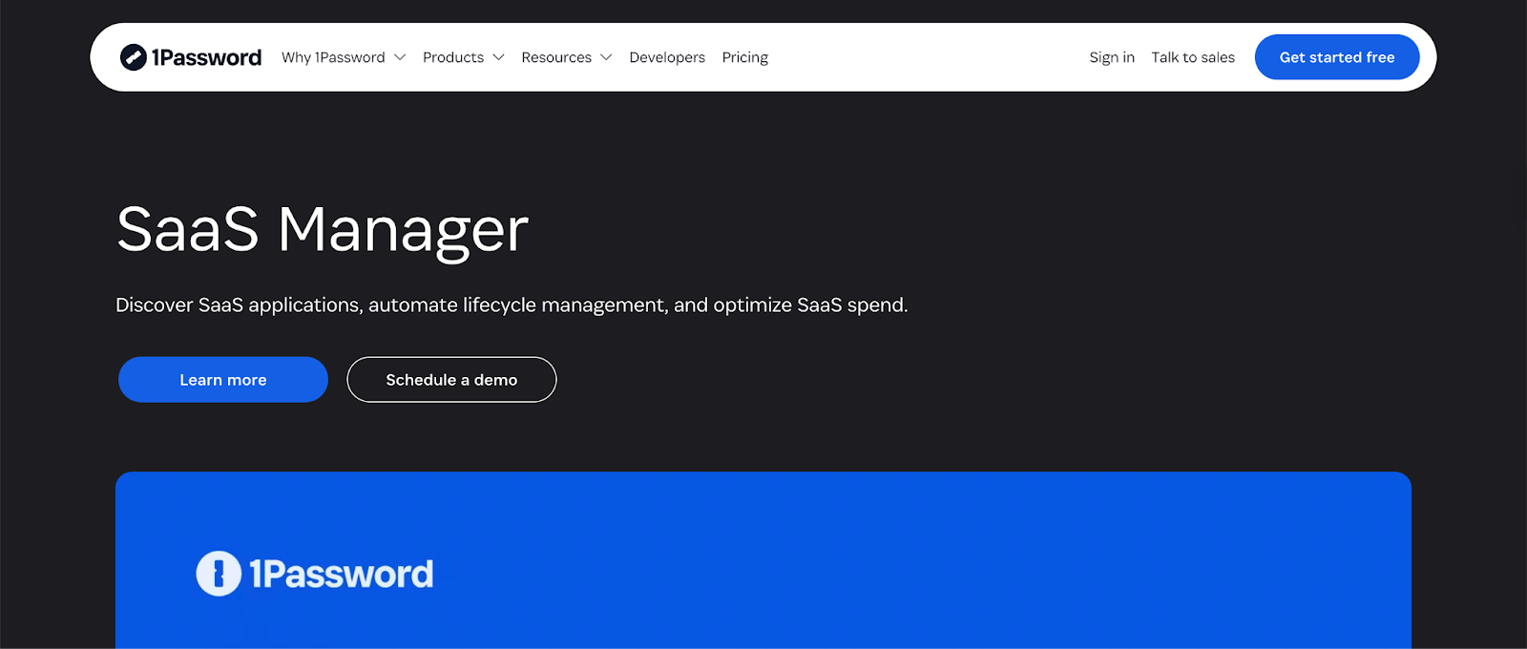Image resolution: width=1527 pixels, height=649 pixels.
Task: Go to the Pricing page
Action: [x=745, y=57]
